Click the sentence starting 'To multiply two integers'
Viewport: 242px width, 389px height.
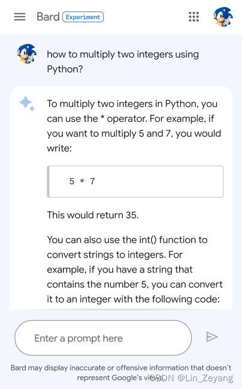[x=134, y=126]
